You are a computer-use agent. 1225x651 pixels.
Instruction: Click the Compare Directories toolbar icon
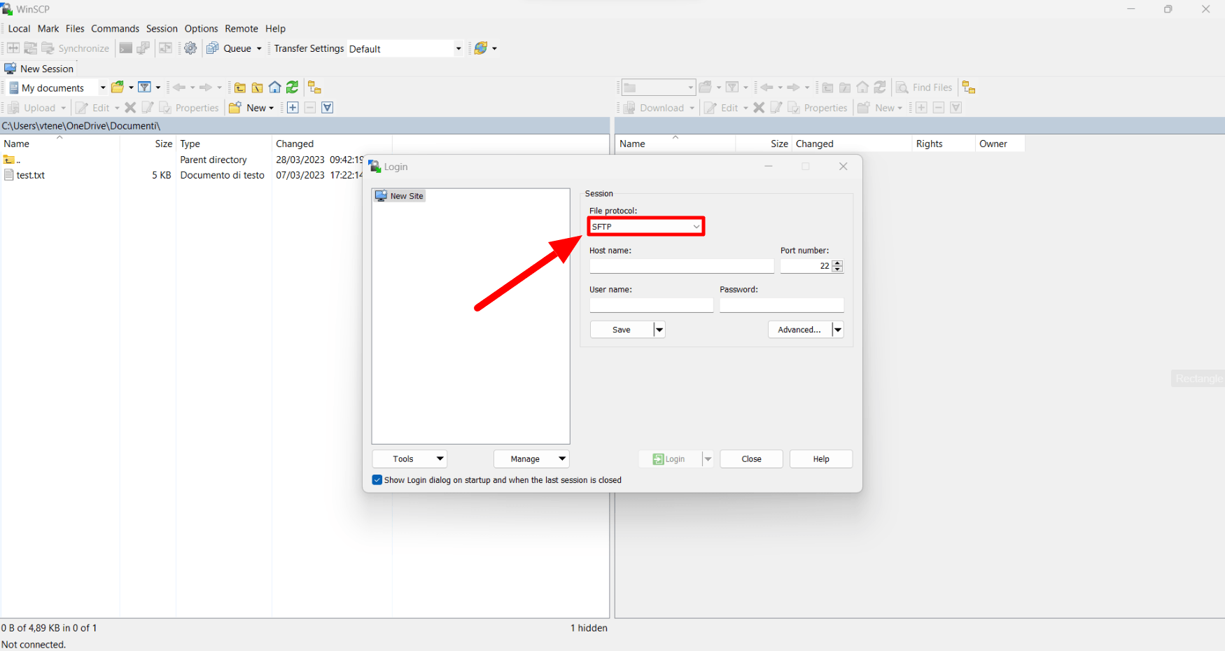pyautogui.click(x=13, y=48)
